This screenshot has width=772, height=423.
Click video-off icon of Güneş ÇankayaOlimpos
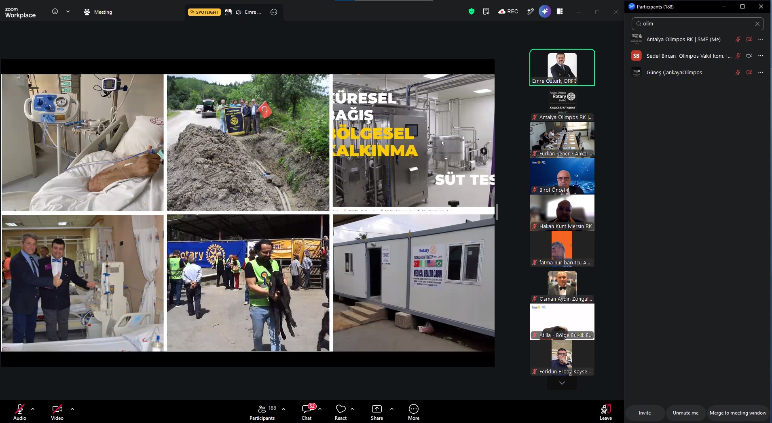click(749, 72)
